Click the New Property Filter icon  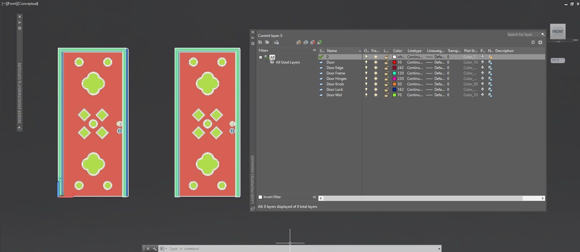pyautogui.click(x=260, y=42)
